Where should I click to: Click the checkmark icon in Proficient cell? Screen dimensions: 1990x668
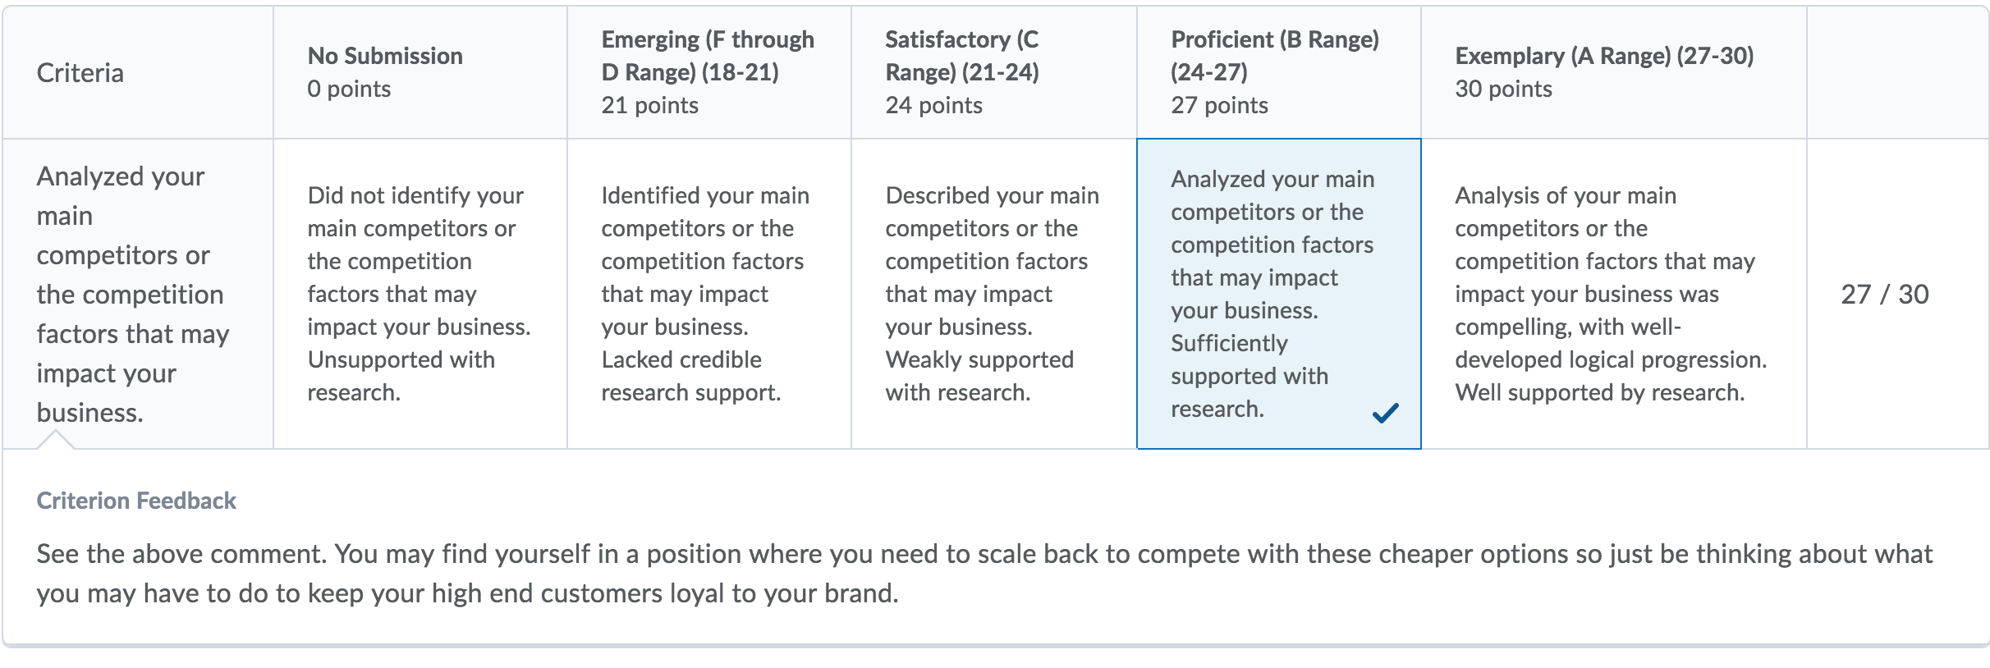coord(1385,413)
